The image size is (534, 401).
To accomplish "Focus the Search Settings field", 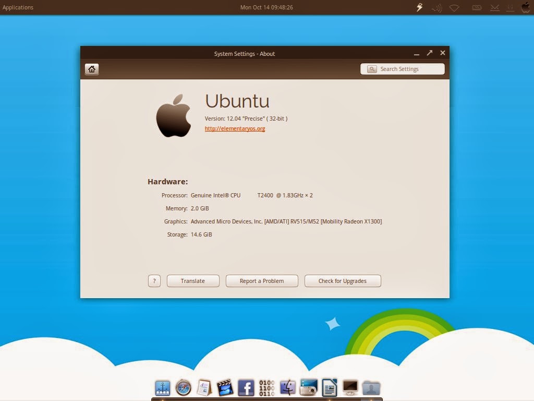I will 402,69.
